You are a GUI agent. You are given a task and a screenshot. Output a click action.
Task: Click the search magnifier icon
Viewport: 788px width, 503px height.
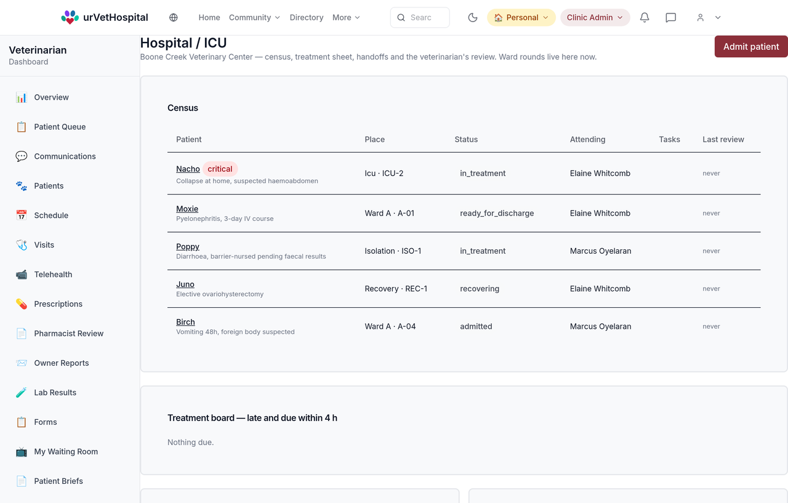coord(401,17)
